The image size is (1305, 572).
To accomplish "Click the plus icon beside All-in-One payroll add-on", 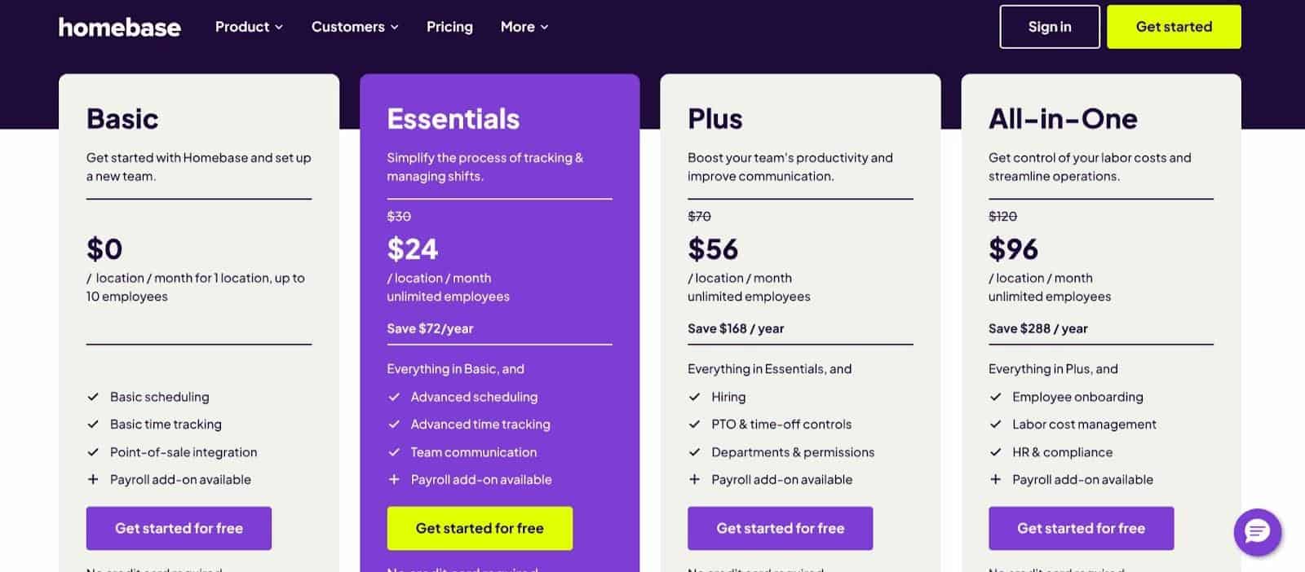I will pyautogui.click(x=995, y=480).
